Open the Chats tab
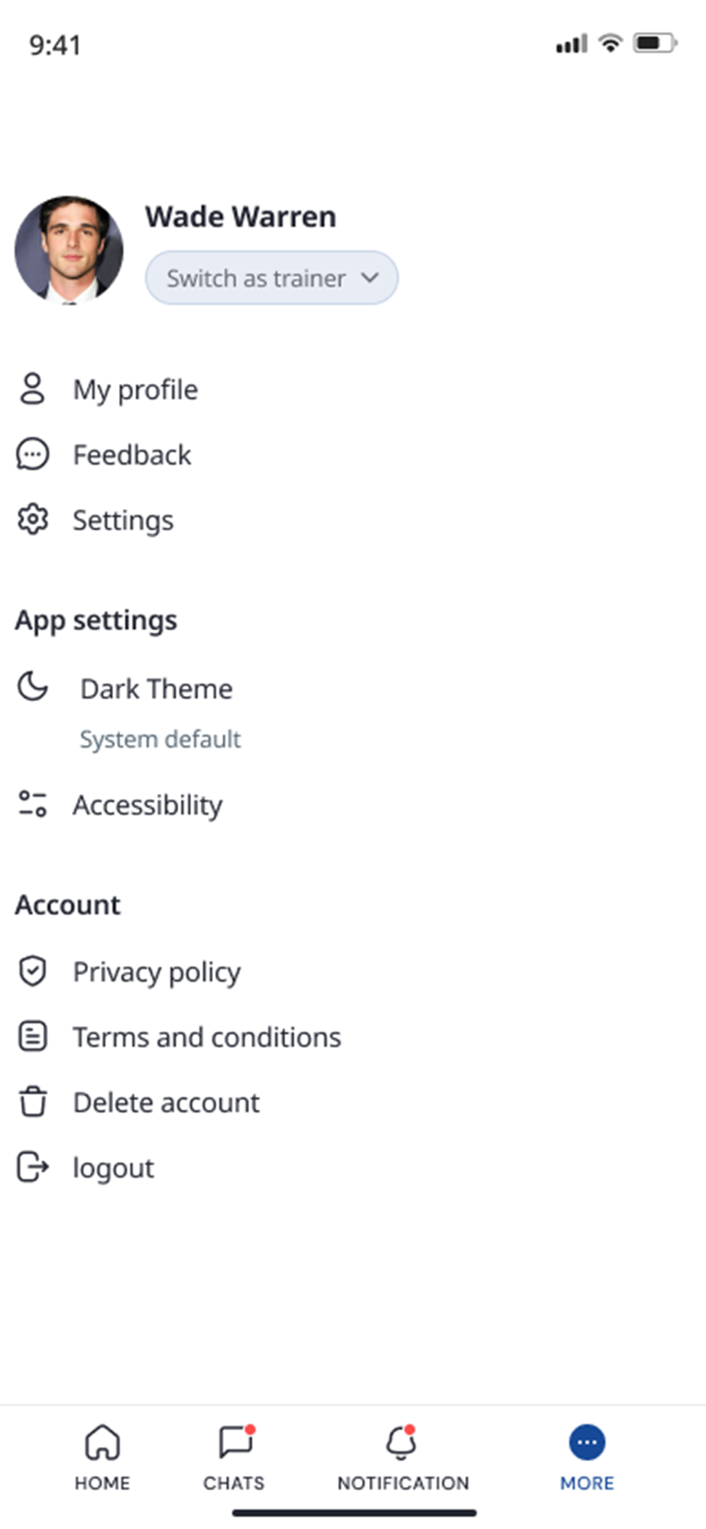 click(x=234, y=1457)
